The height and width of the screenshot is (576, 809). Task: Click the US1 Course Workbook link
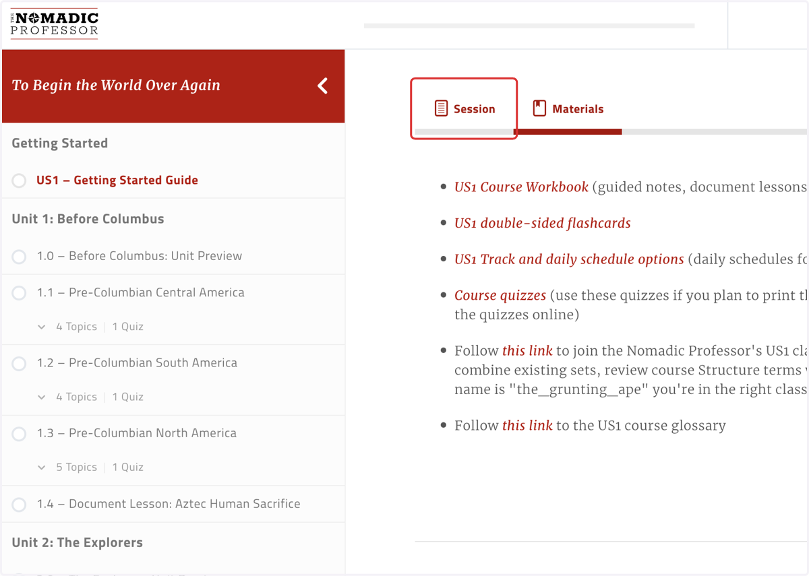click(x=521, y=187)
